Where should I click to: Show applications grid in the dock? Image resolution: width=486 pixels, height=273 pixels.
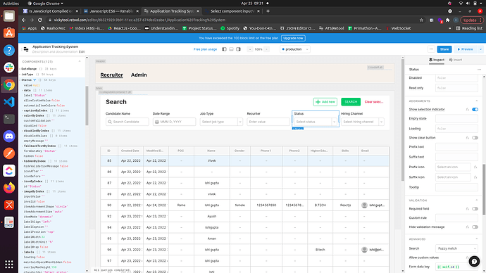click(x=9, y=264)
